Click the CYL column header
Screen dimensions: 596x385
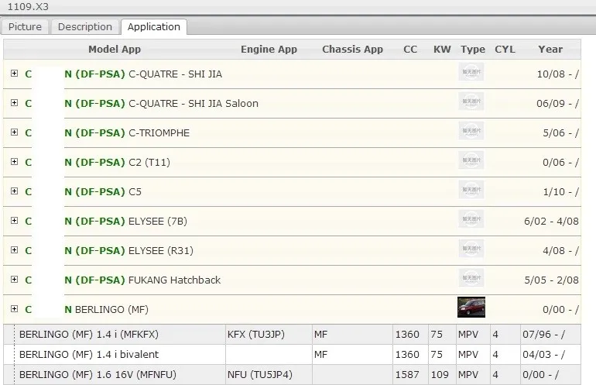tap(505, 50)
